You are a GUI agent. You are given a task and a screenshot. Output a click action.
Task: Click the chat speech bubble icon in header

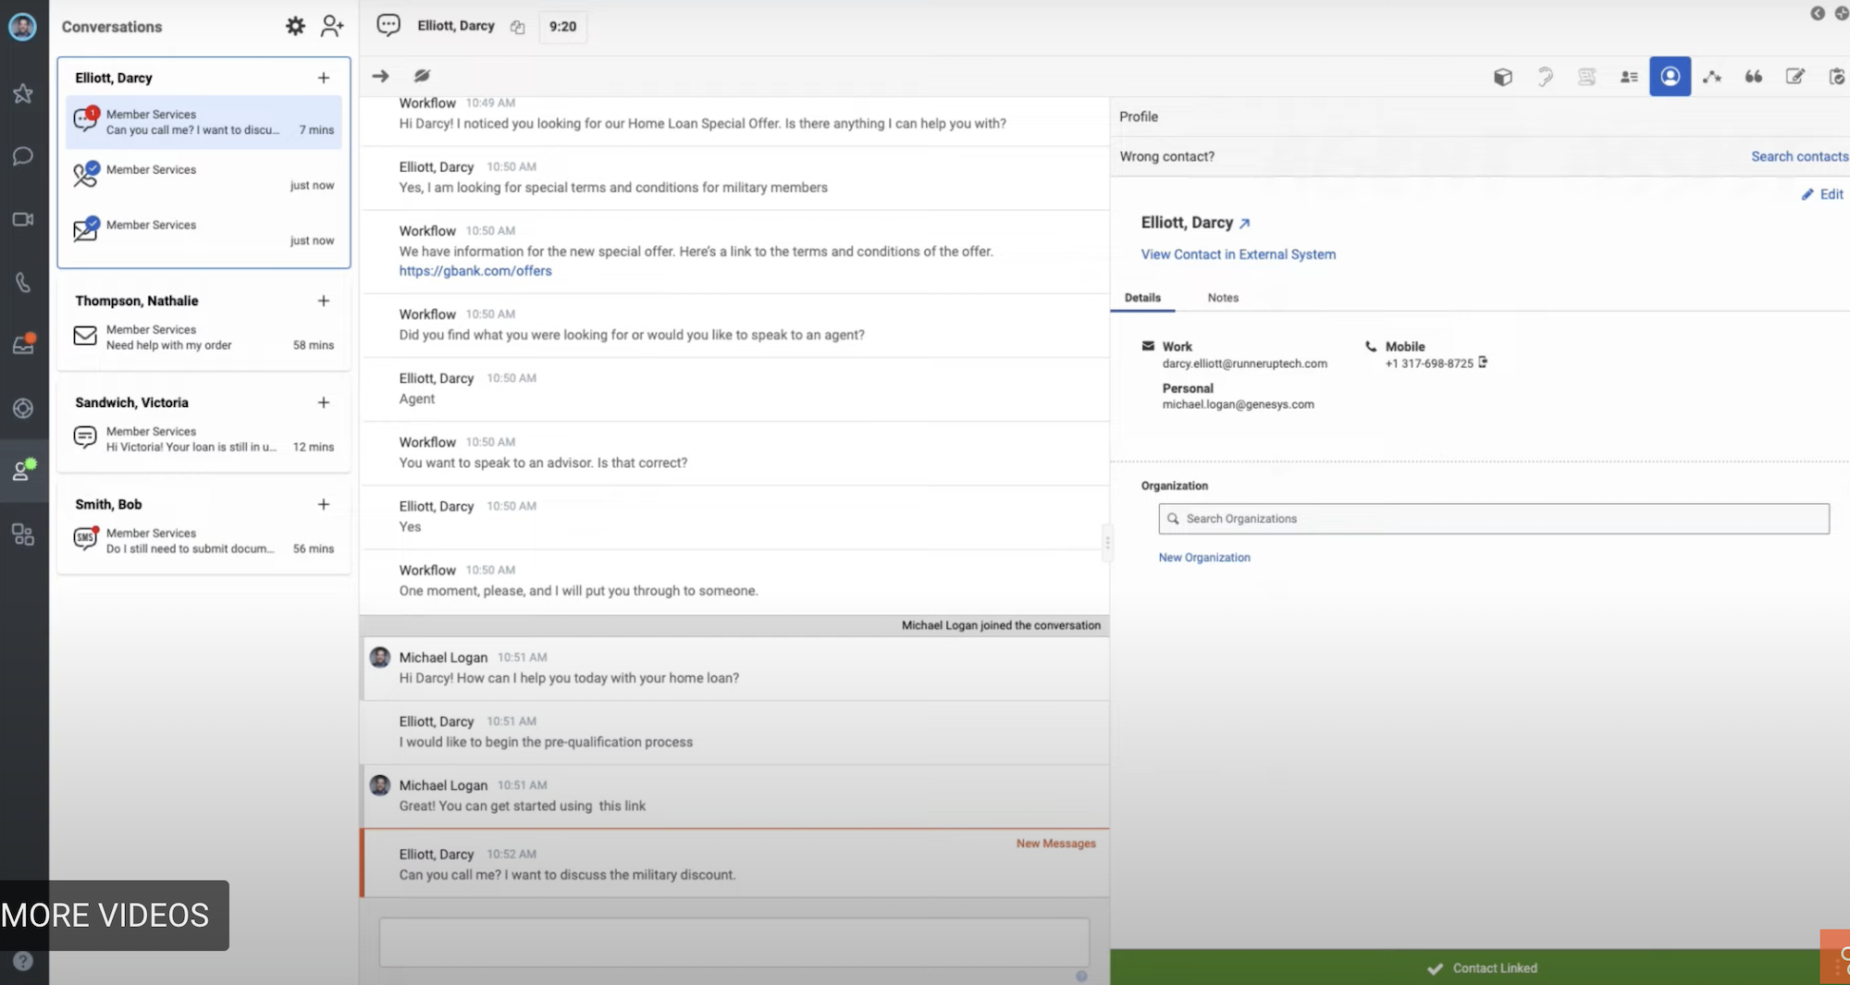(388, 26)
